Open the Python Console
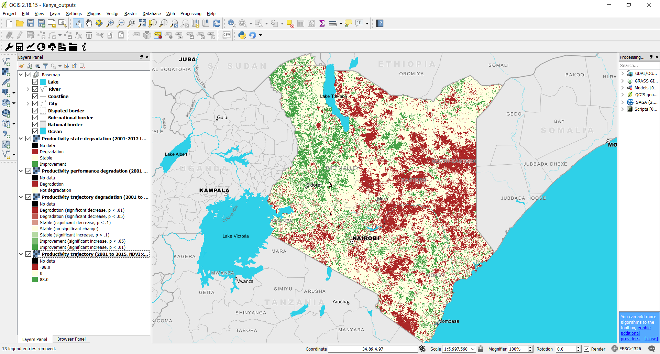The width and height of the screenshot is (660, 354). pos(242,35)
